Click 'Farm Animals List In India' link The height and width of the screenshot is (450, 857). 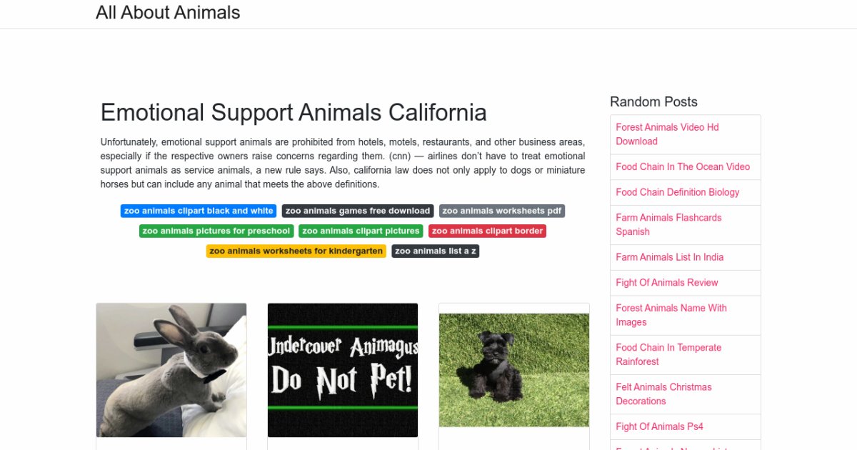tap(670, 257)
